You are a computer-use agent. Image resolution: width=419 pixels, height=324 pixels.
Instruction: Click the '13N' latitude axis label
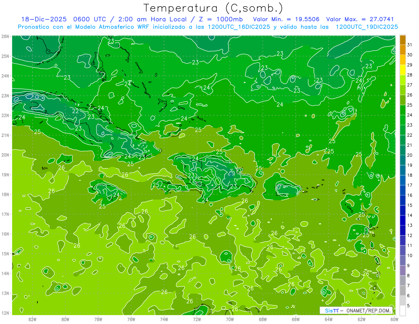pos(5,293)
